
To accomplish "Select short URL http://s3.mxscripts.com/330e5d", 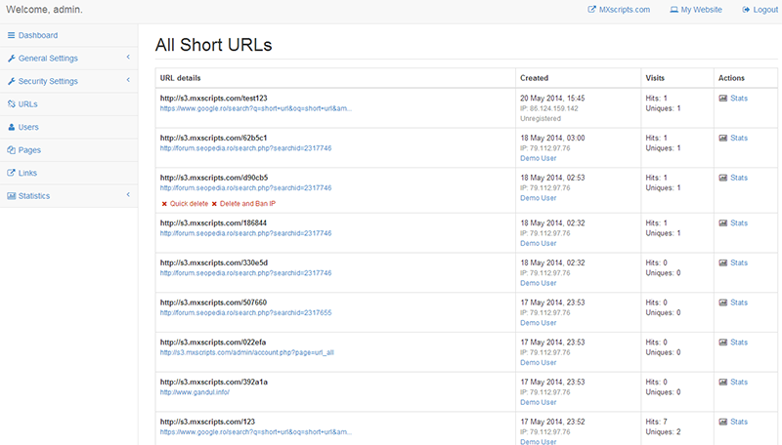I will pos(214,263).
